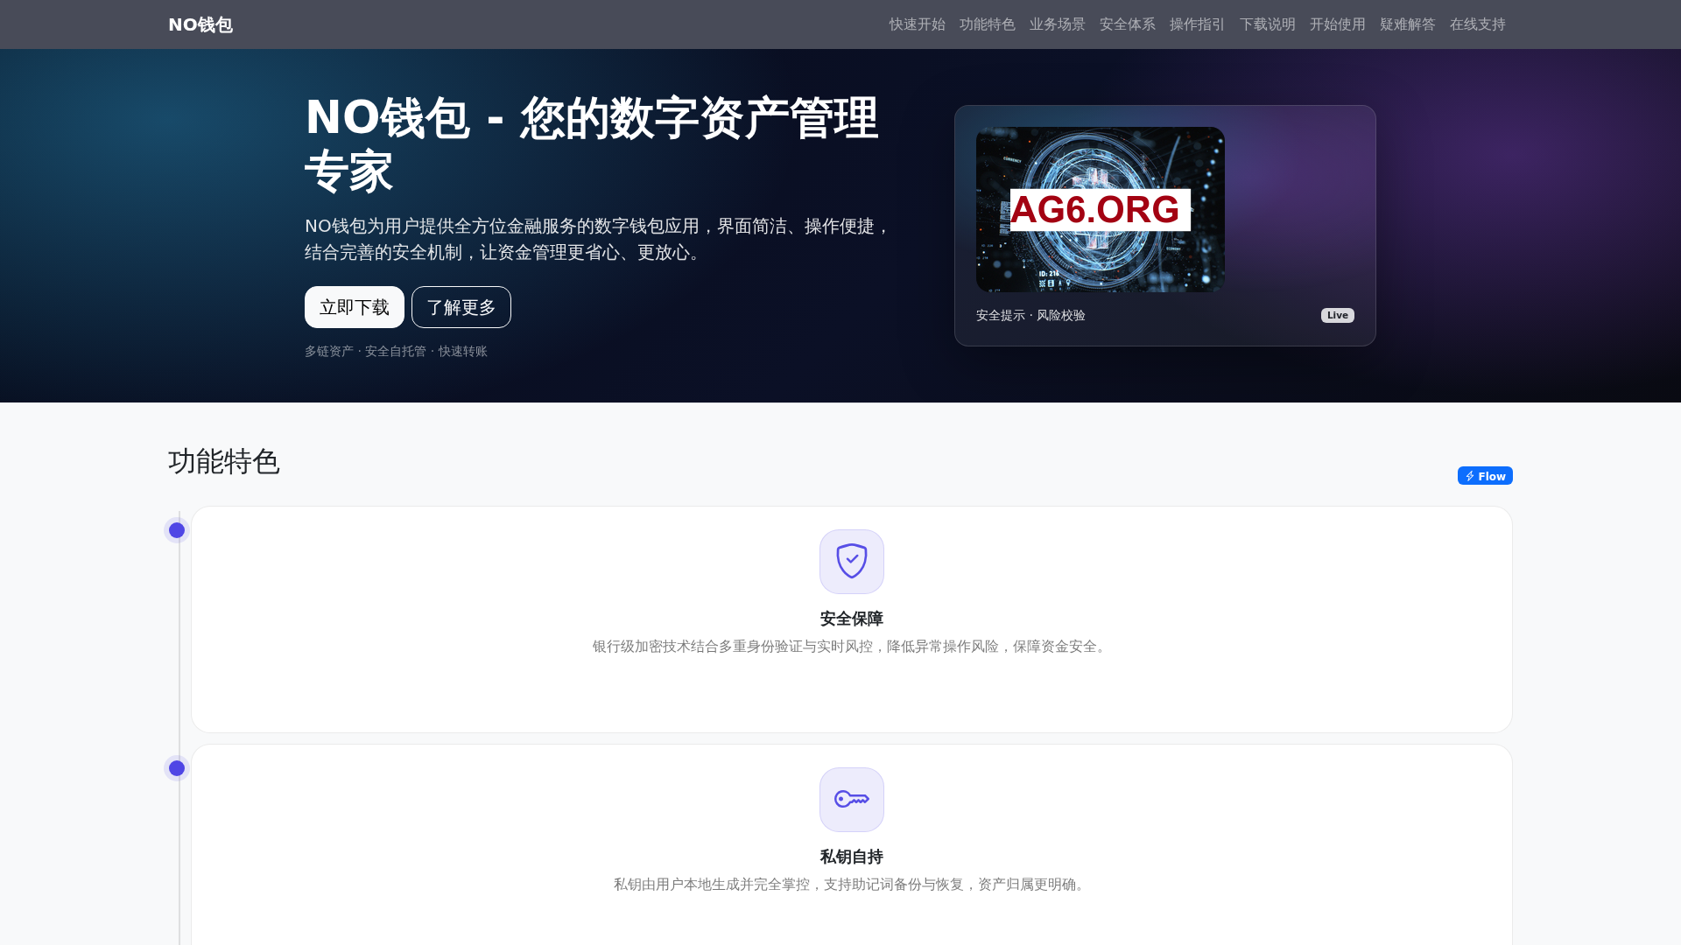Click the 了解更多 button
The width and height of the screenshot is (1681, 945).
461,307
